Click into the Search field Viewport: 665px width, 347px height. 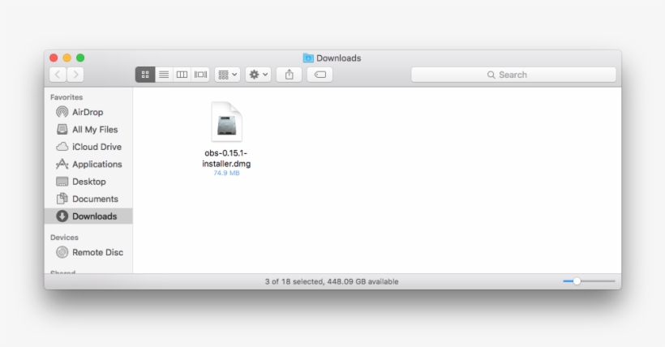point(513,75)
